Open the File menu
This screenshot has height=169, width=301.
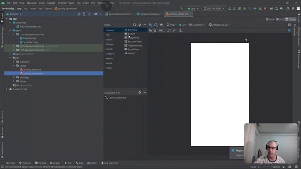[8, 3]
